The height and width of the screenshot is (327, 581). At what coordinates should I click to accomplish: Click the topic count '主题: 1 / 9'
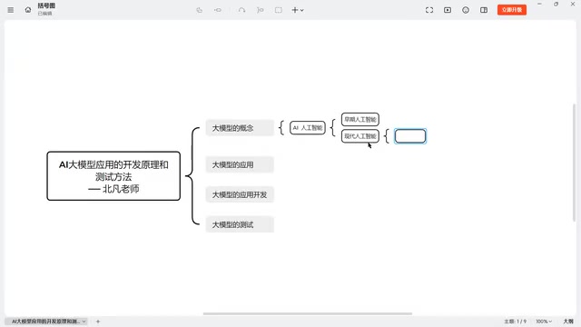tap(515, 322)
